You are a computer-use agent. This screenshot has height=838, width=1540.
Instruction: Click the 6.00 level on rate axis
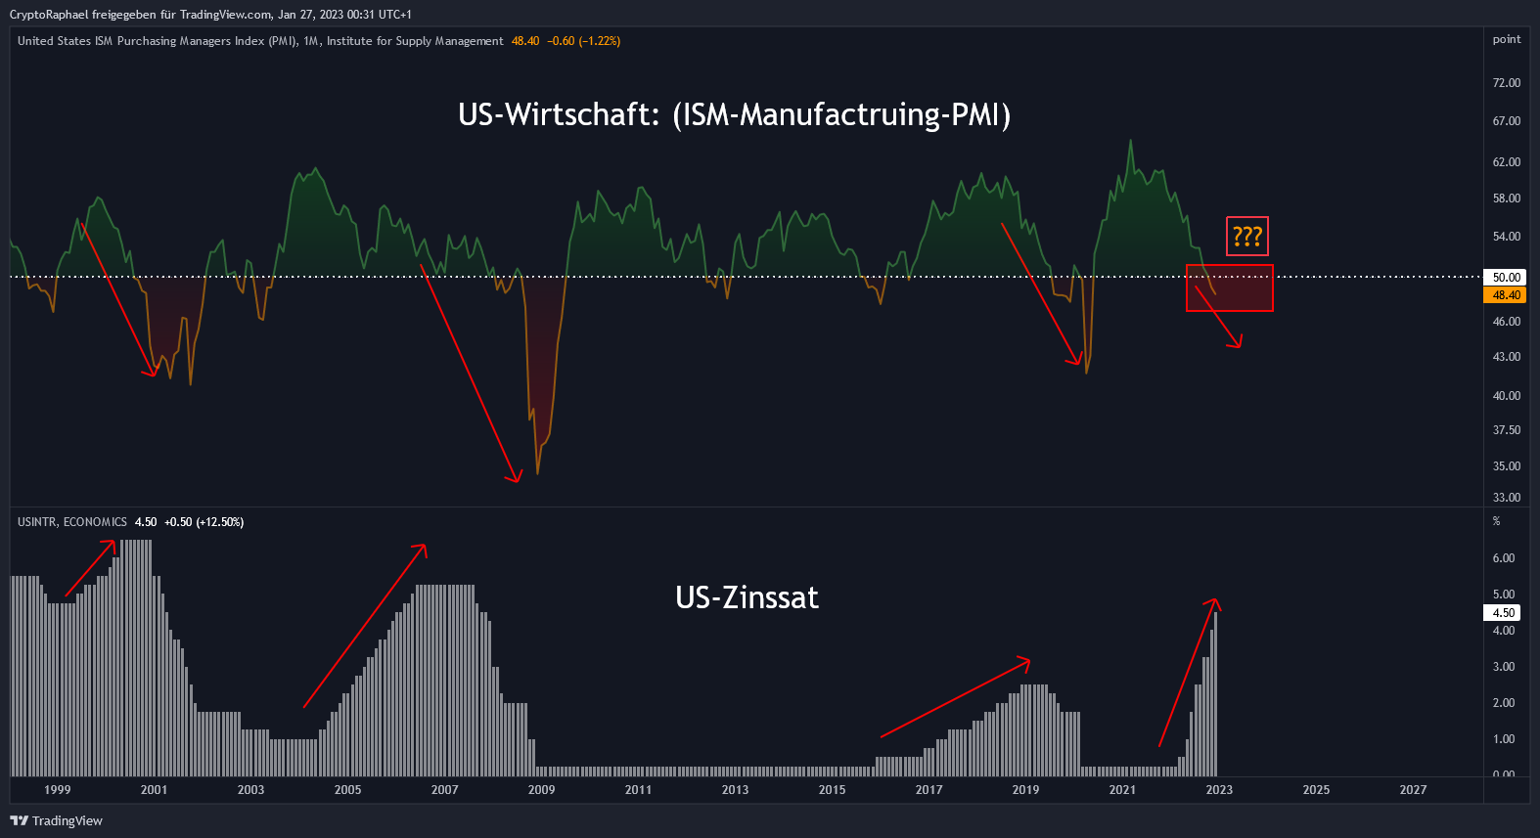pyautogui.click(x=1504, y=558)
